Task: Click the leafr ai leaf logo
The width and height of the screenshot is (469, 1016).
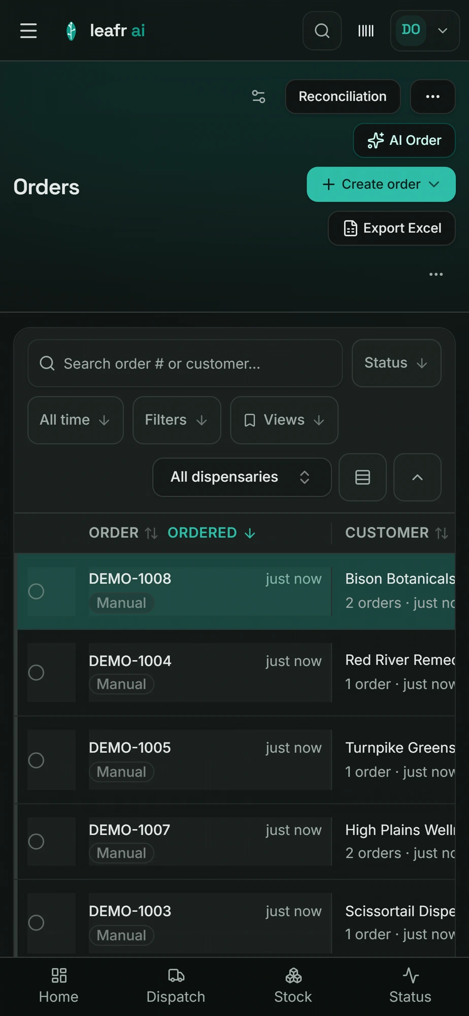Action: pos(71,30)
